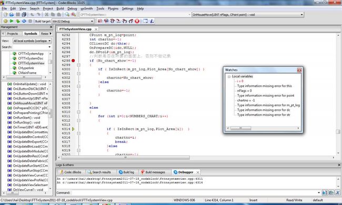Open the wxSmith menu
Image resolution: width=342 pixels, height=205 pixels.
[87, 8]
